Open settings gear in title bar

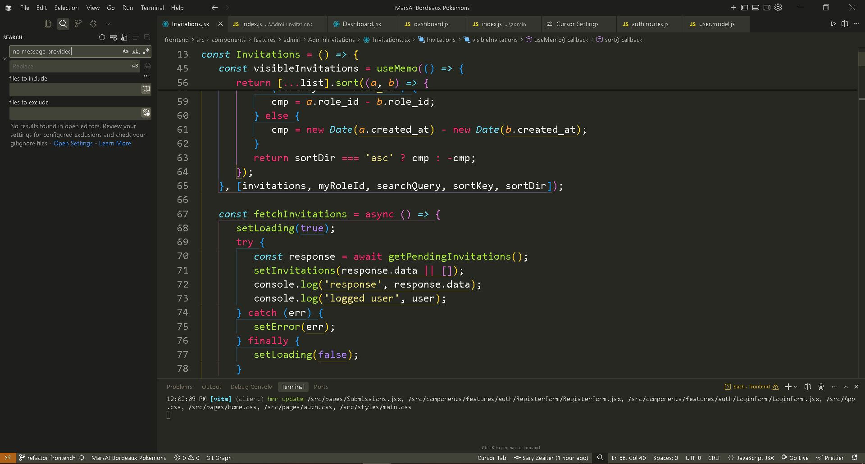[778, 8]
